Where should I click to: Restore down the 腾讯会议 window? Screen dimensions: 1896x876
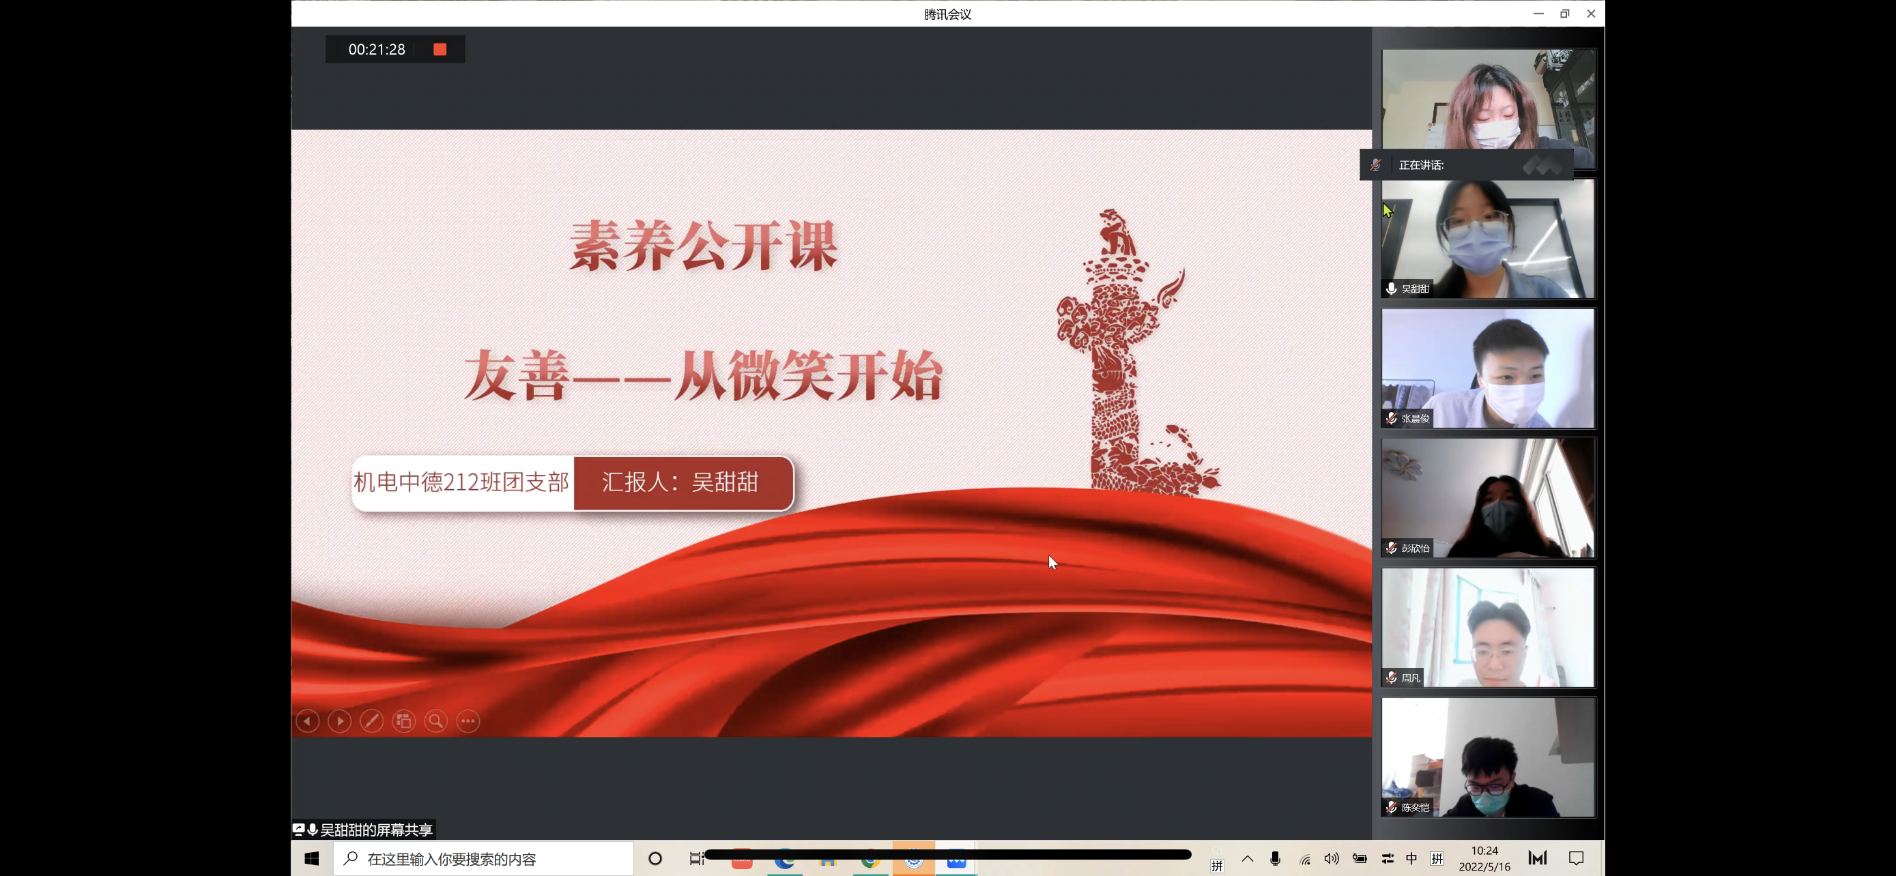1565,13
